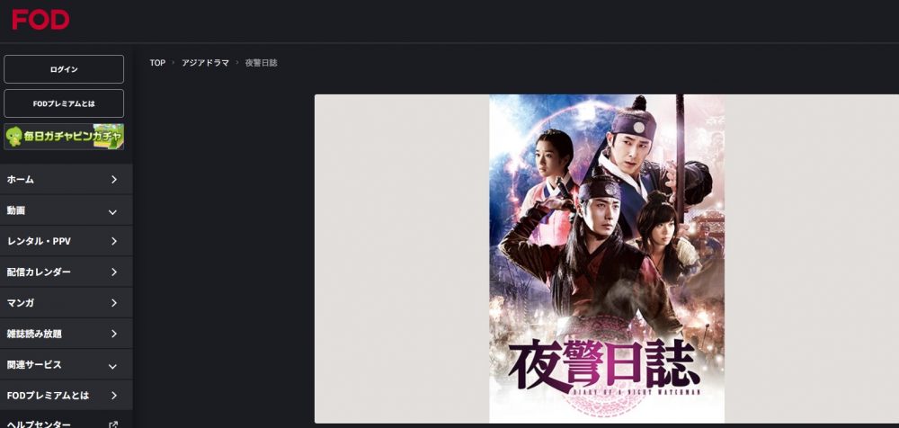Click the arrow icon beside 雑誌読み放題
Screen dimensions: 899x428
tap(113, 334)
